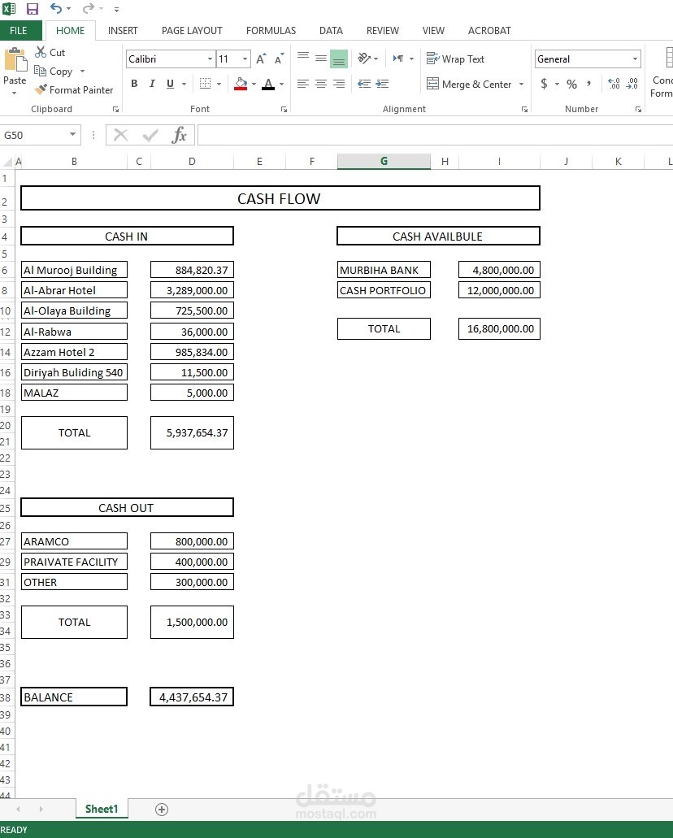This screenshot has width=673, height=838.
Task: Apply Percent Style format
Action: [x=571, y=84]
